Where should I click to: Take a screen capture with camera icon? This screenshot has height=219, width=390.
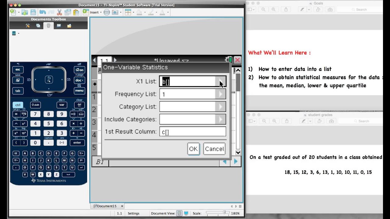(x=115, y=12)
